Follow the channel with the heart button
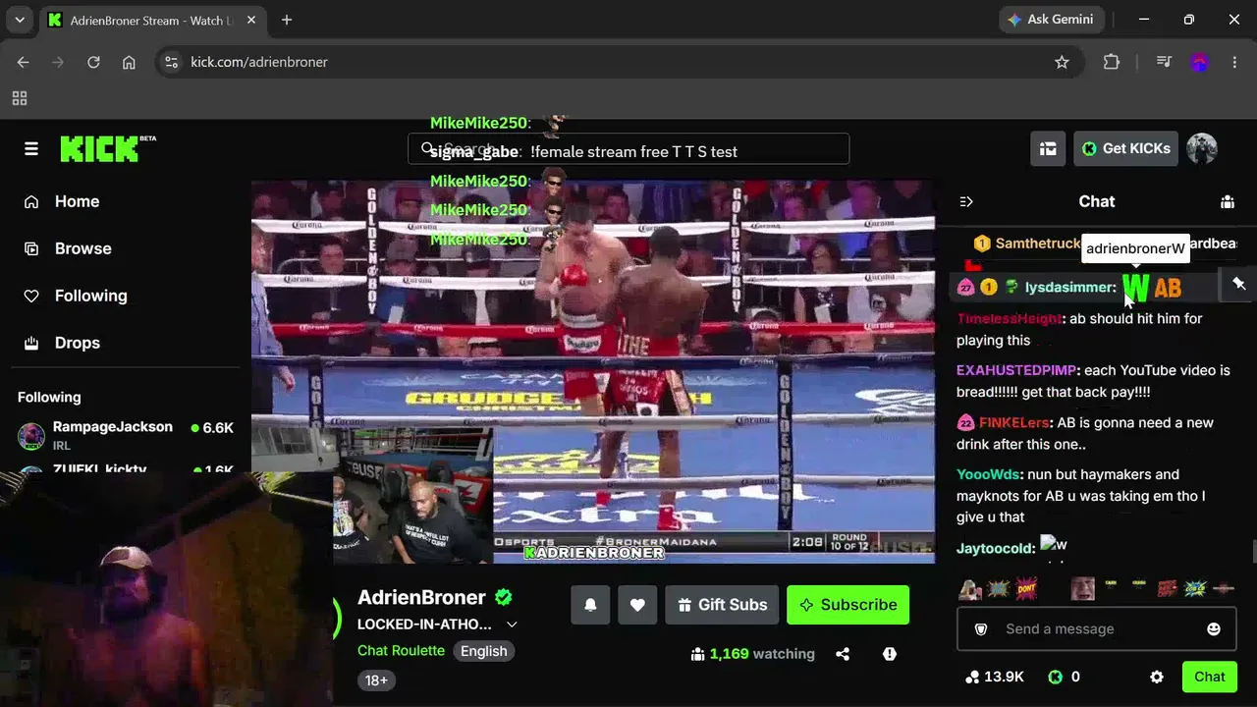 point(637,605)
